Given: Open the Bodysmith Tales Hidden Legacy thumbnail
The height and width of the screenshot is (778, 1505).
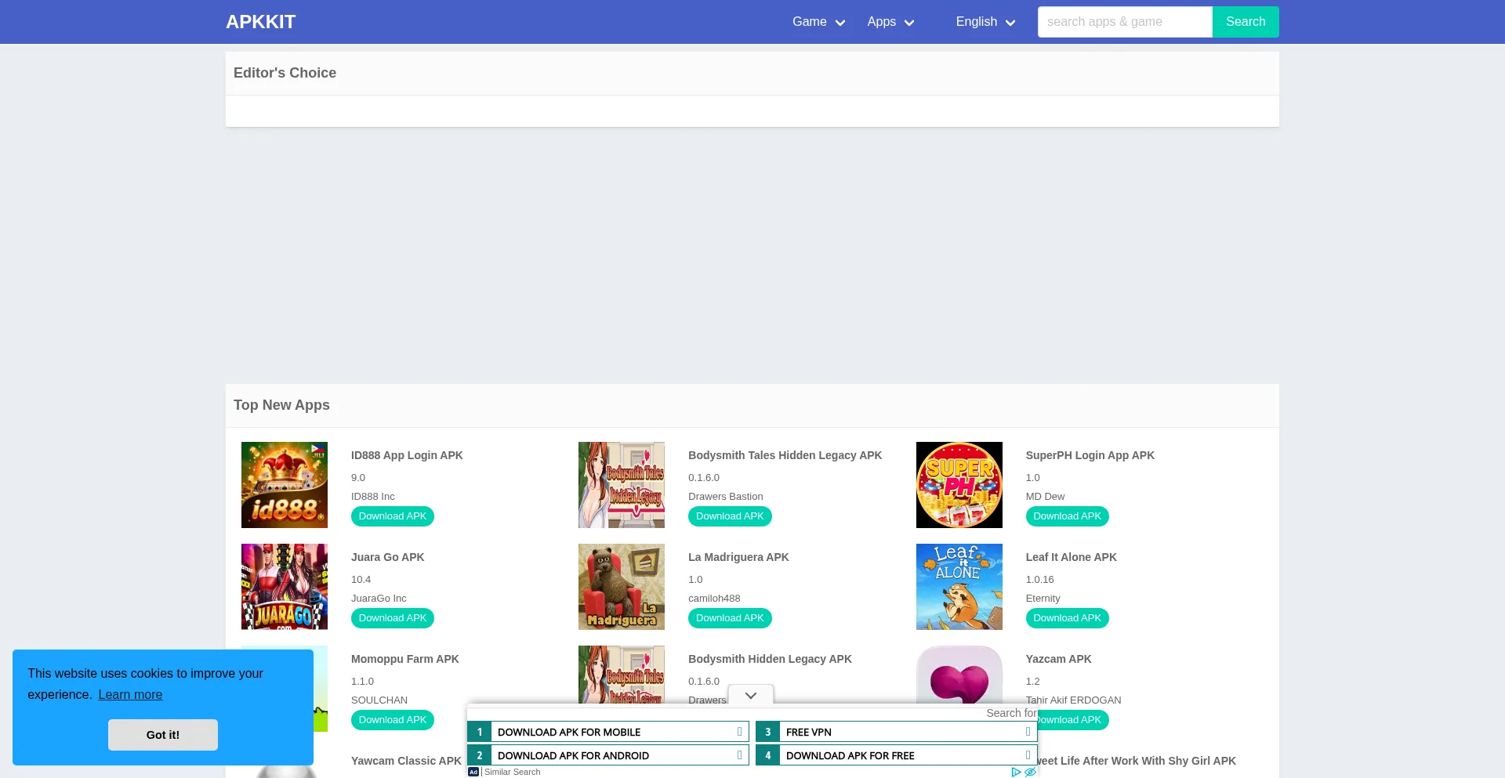Looking at the screenshot, I should click(x=622, y=485).
